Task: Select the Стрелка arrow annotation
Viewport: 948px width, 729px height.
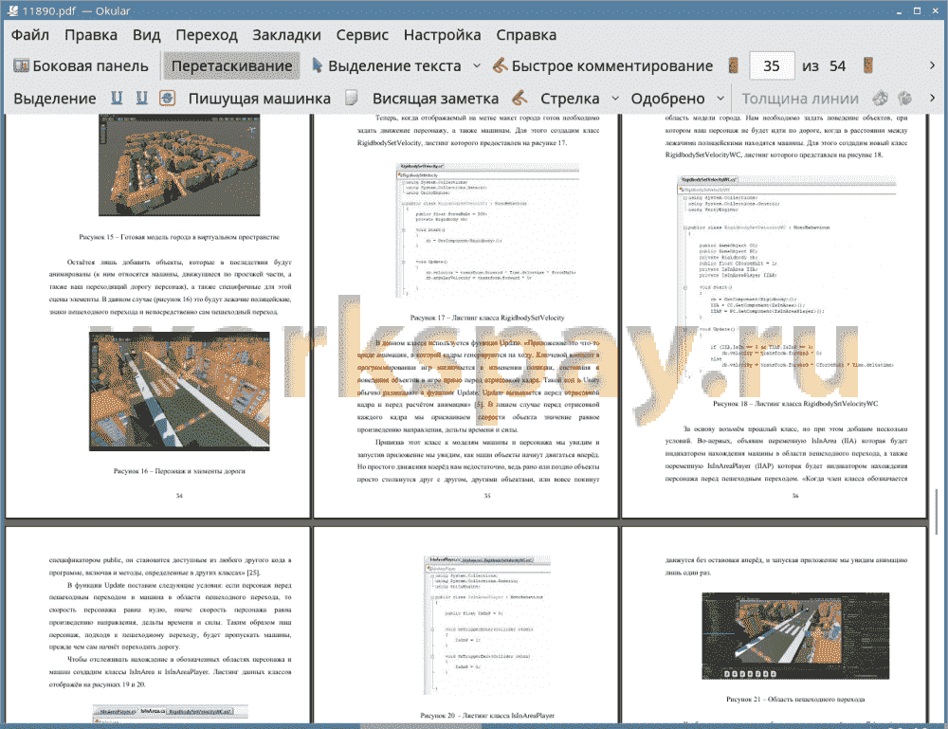Action: tap(570, 99)
